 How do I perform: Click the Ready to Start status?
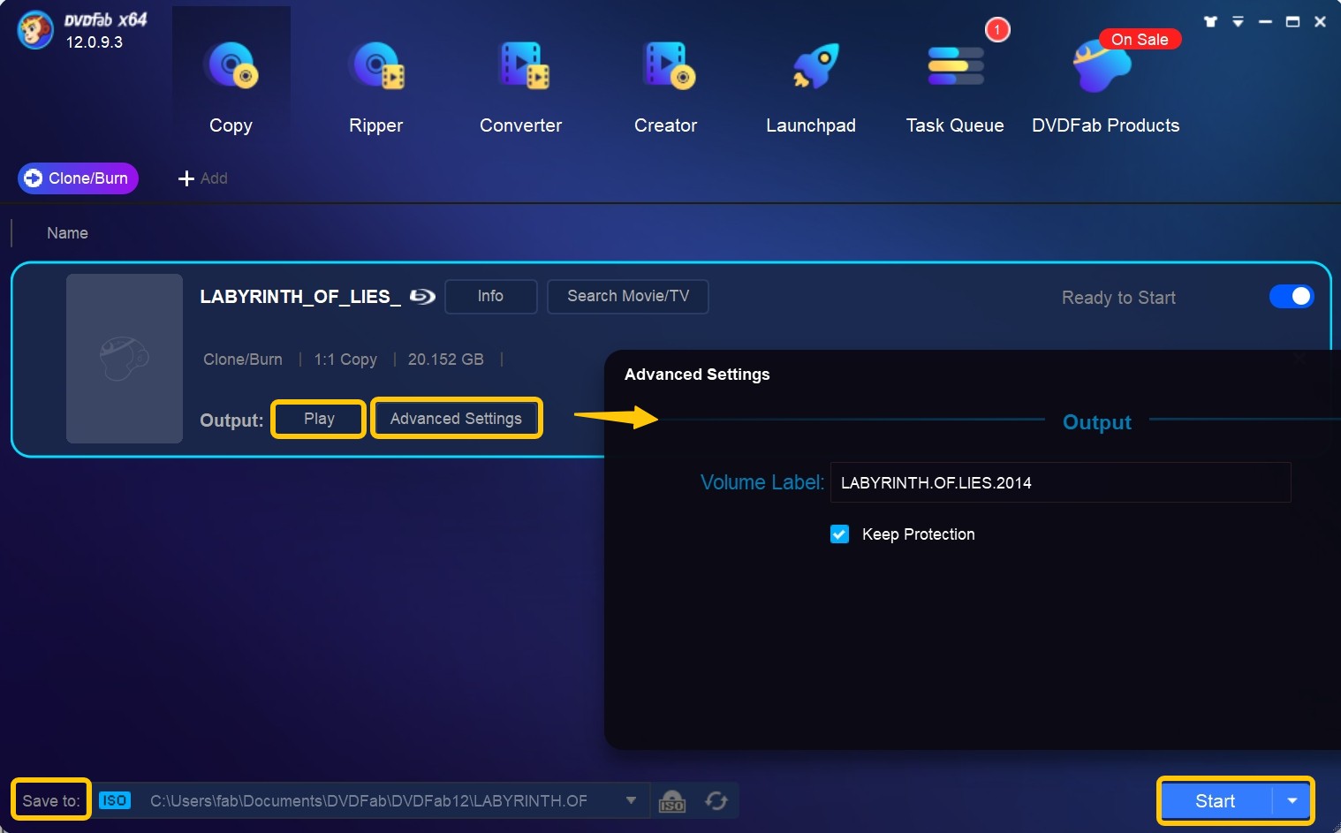pyautogui.click(x=1118, y=298)
